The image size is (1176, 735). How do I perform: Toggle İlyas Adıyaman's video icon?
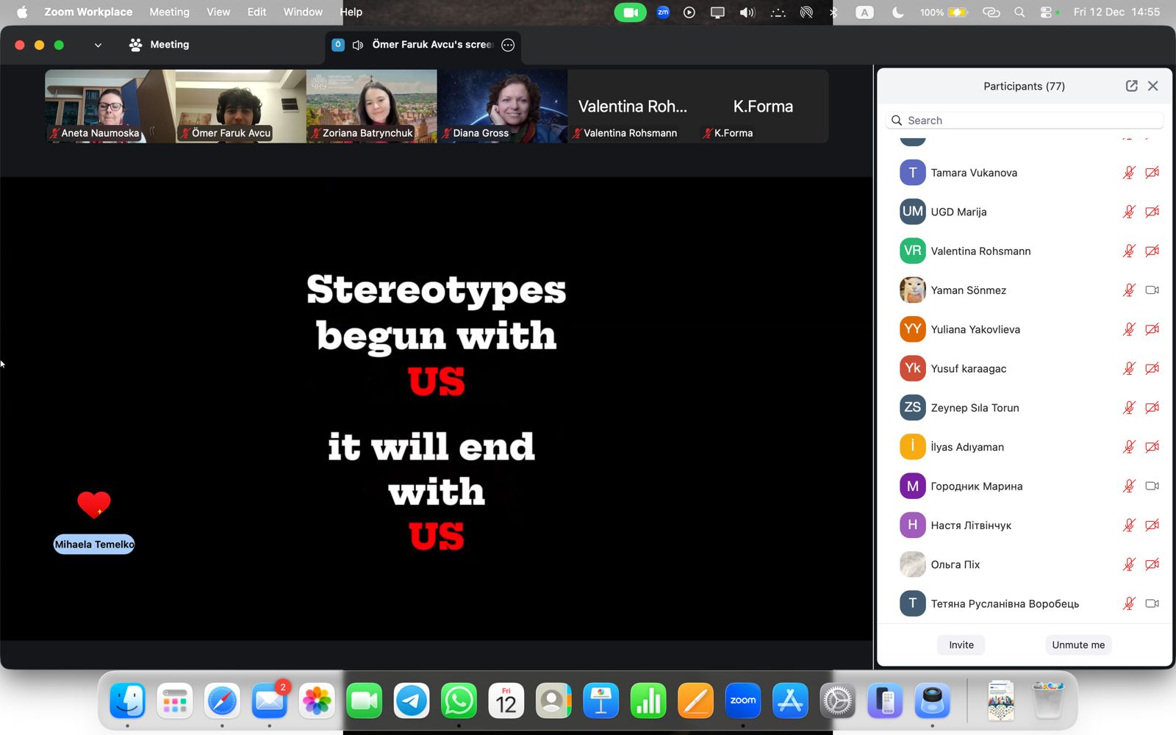click(x=1152, y=447)
